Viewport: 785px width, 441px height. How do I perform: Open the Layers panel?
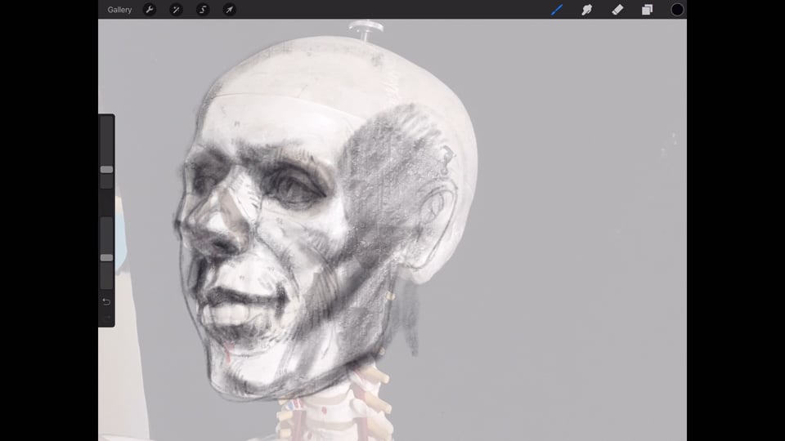[x=648, y=10]
